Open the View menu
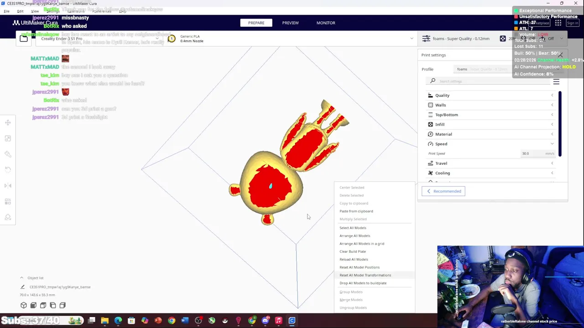Image resolution: width=584 pixels, height=328 pixels. (35, 11)
